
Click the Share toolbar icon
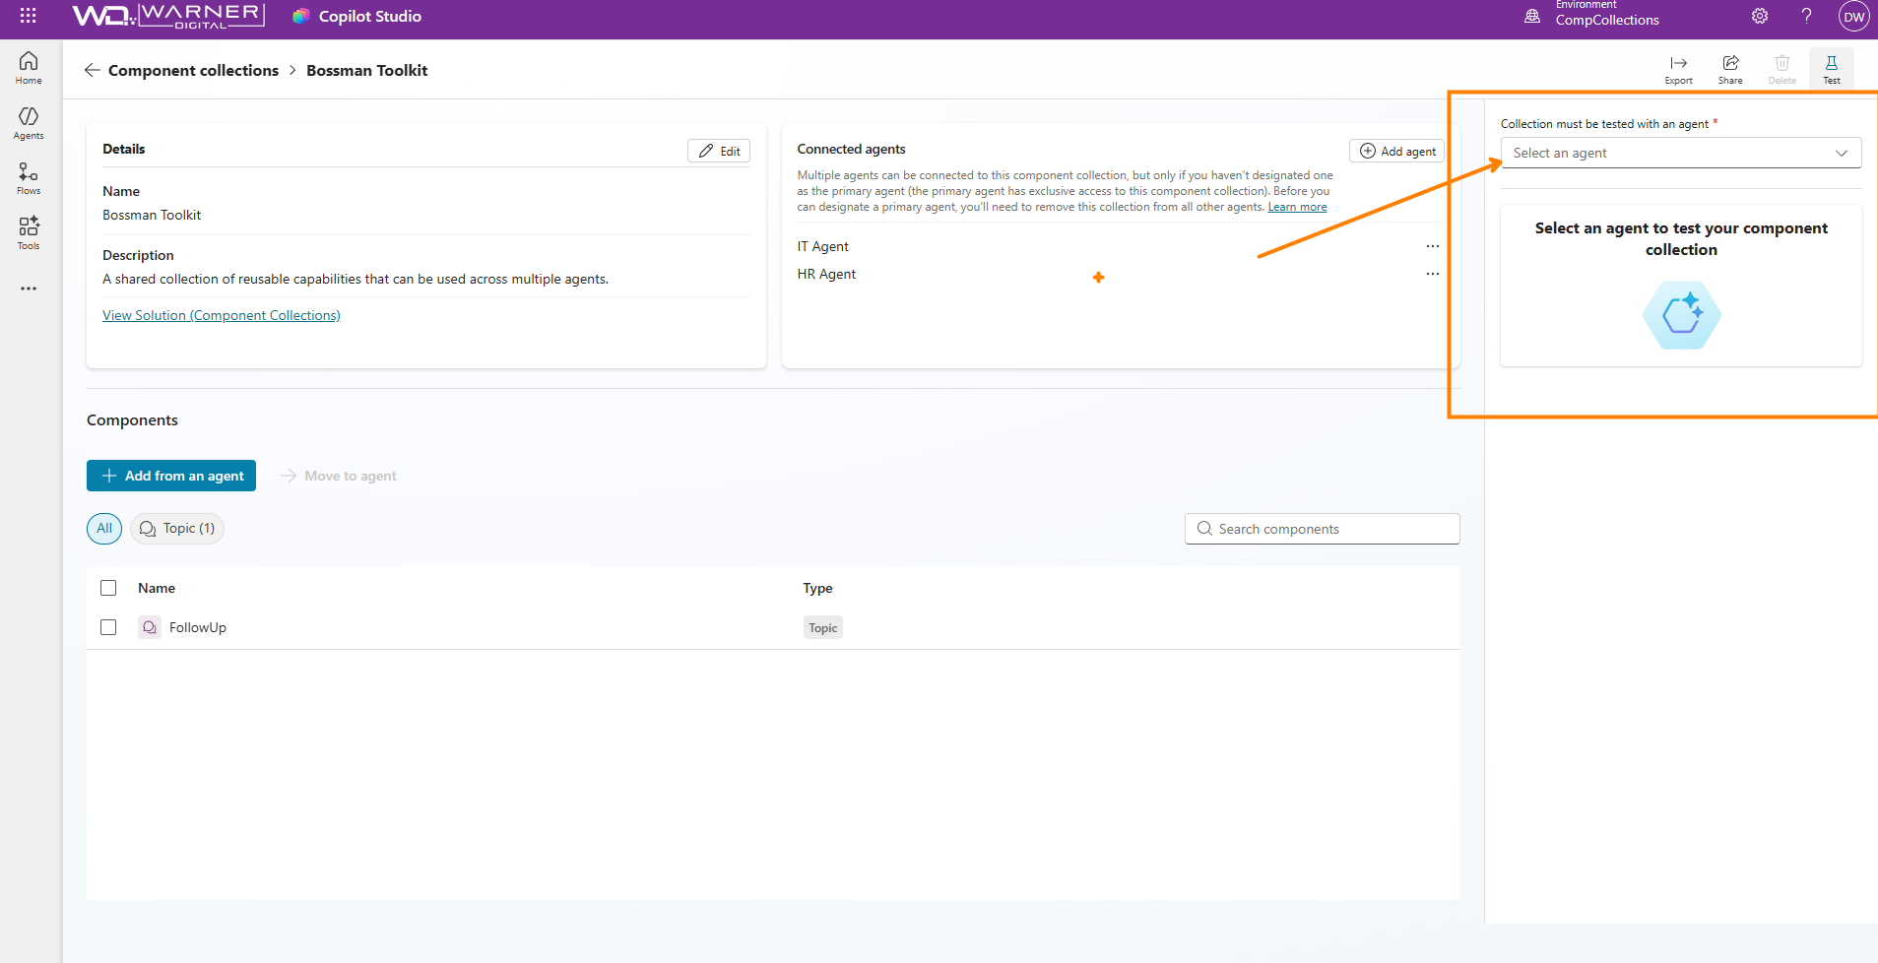pos(1730,69)
